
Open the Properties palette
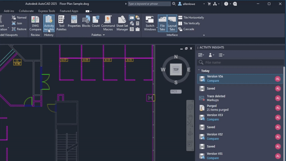74,21
